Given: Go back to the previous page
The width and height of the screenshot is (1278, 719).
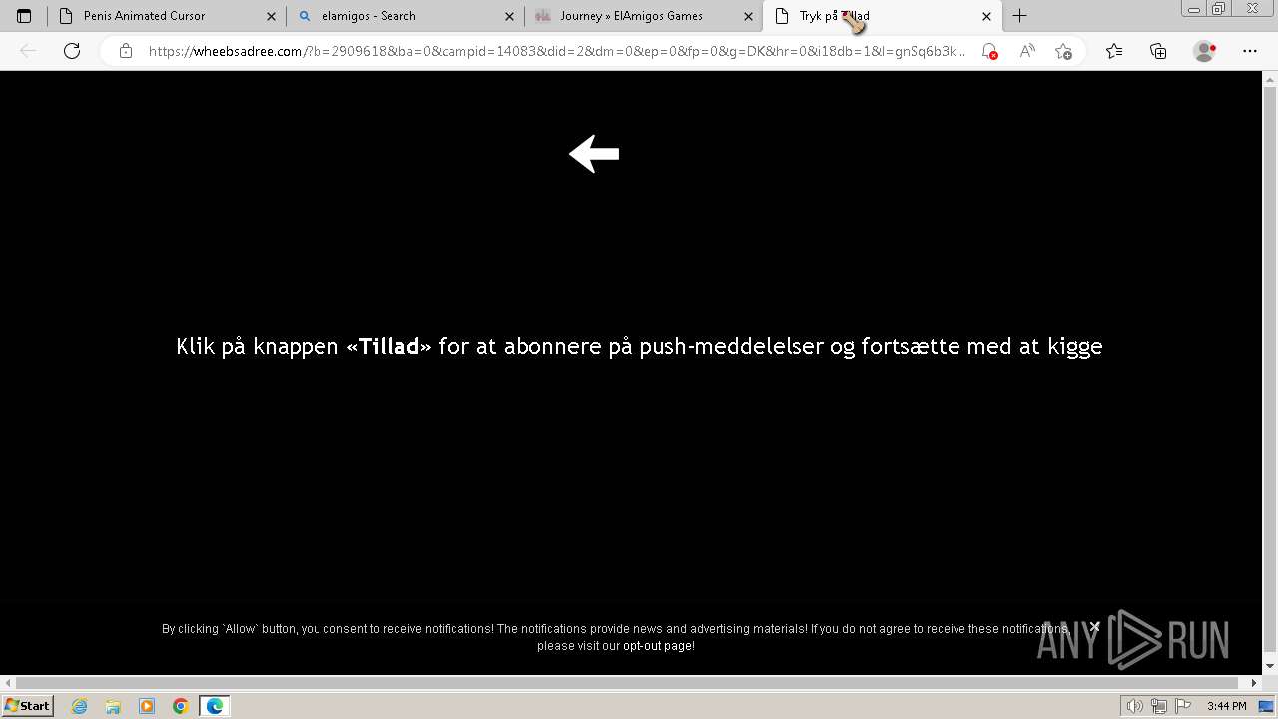Looking at the screenshot, I should [28, 51].
